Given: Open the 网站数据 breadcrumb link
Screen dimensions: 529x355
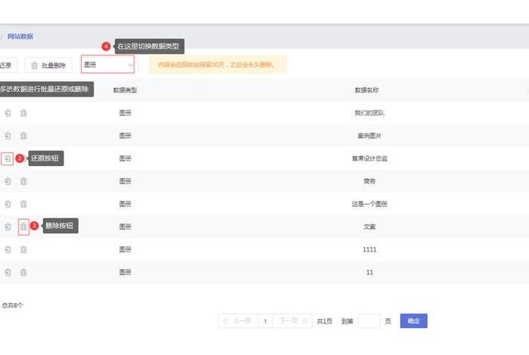Looking at the screenshot, I should (x=20, y=36).
